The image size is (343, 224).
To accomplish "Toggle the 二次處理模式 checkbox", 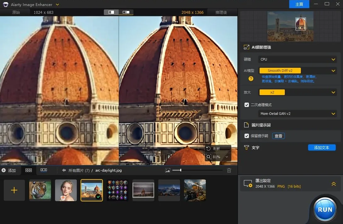I will (x=247, y=105).
